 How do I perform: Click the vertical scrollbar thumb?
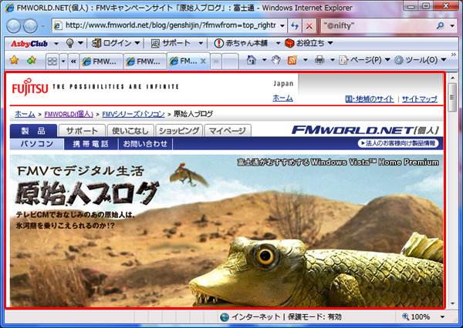[x=452, y=97]
